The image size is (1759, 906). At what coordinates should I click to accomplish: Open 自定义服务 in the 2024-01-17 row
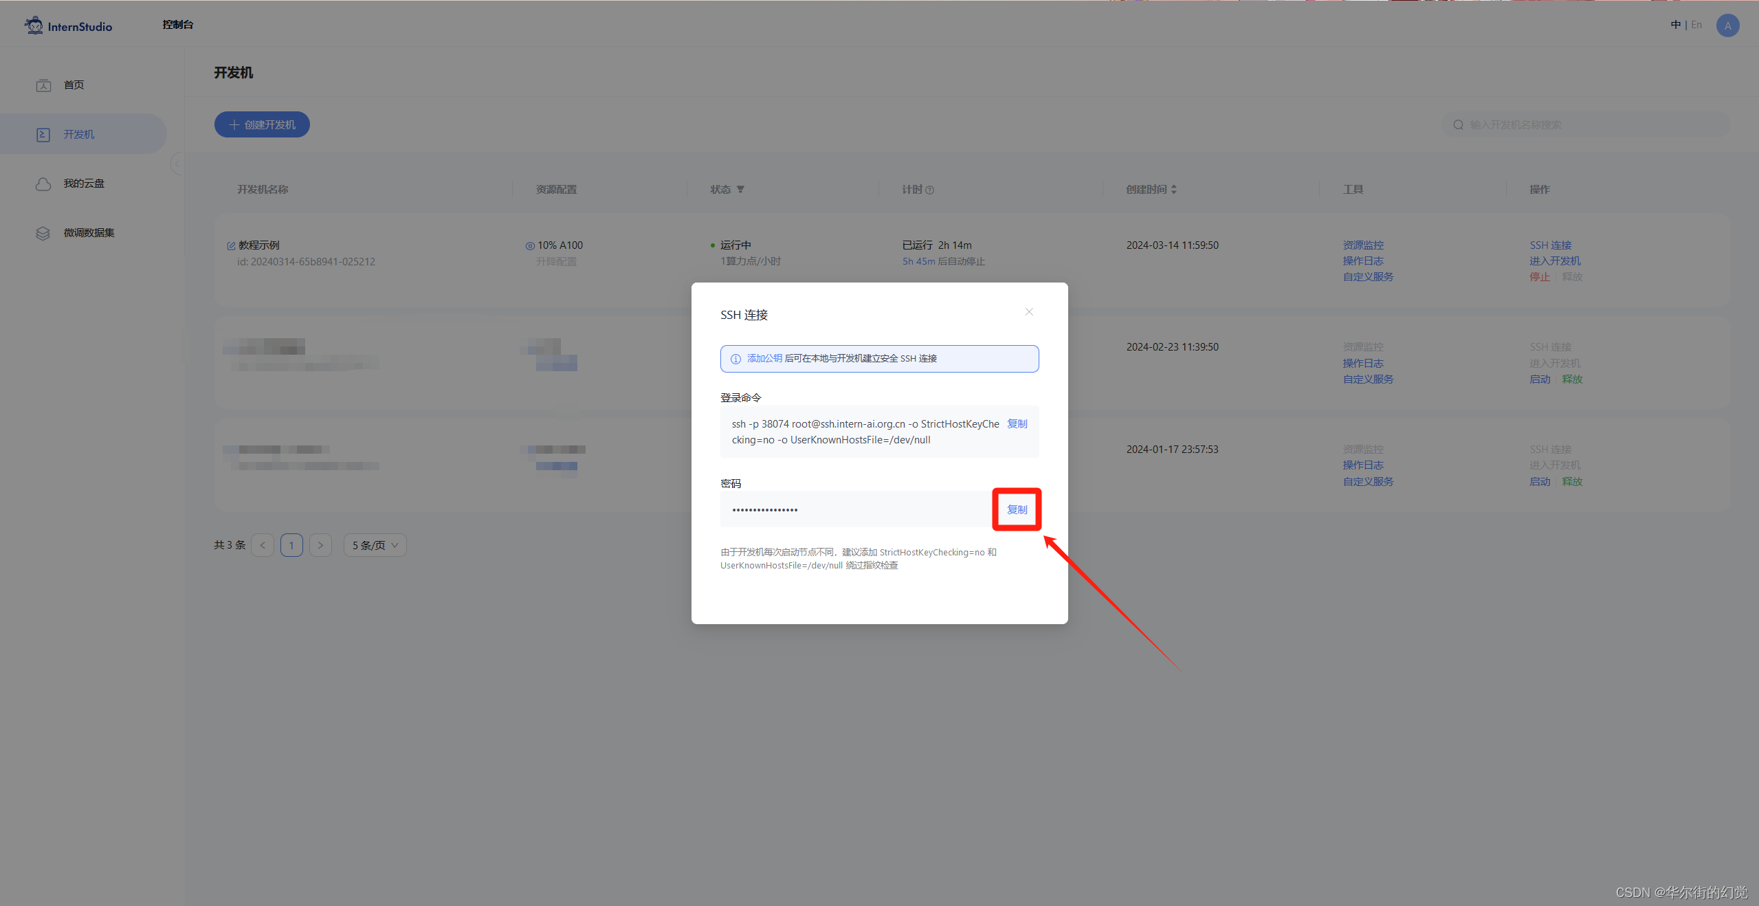tap(1368, 481)
